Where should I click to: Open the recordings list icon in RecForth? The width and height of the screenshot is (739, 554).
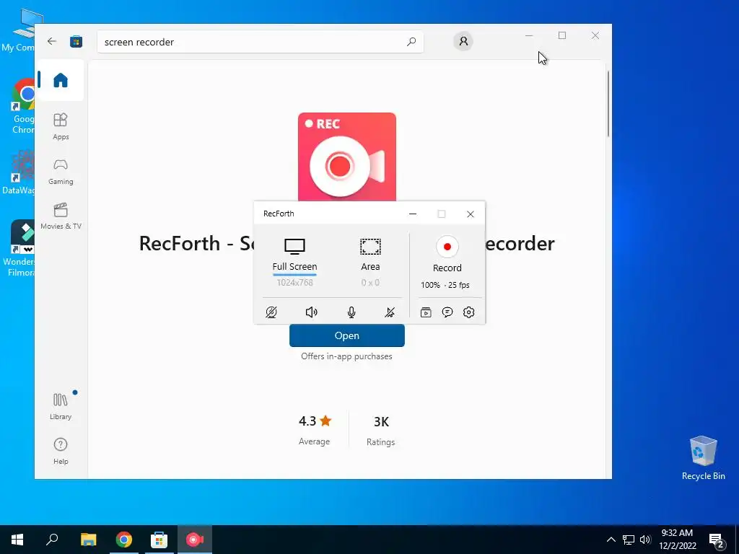[426, 312]
